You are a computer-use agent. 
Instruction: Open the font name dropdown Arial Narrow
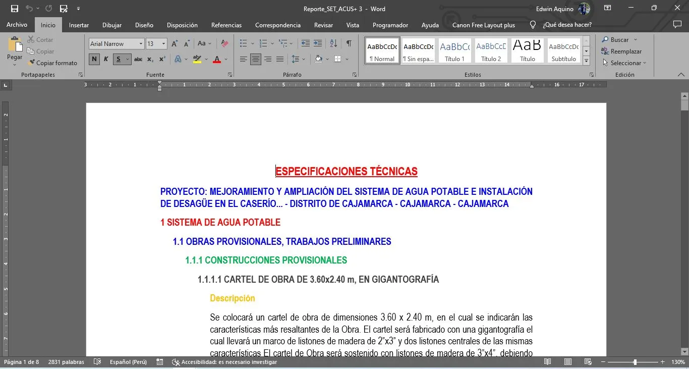click(x=141, y=44)
